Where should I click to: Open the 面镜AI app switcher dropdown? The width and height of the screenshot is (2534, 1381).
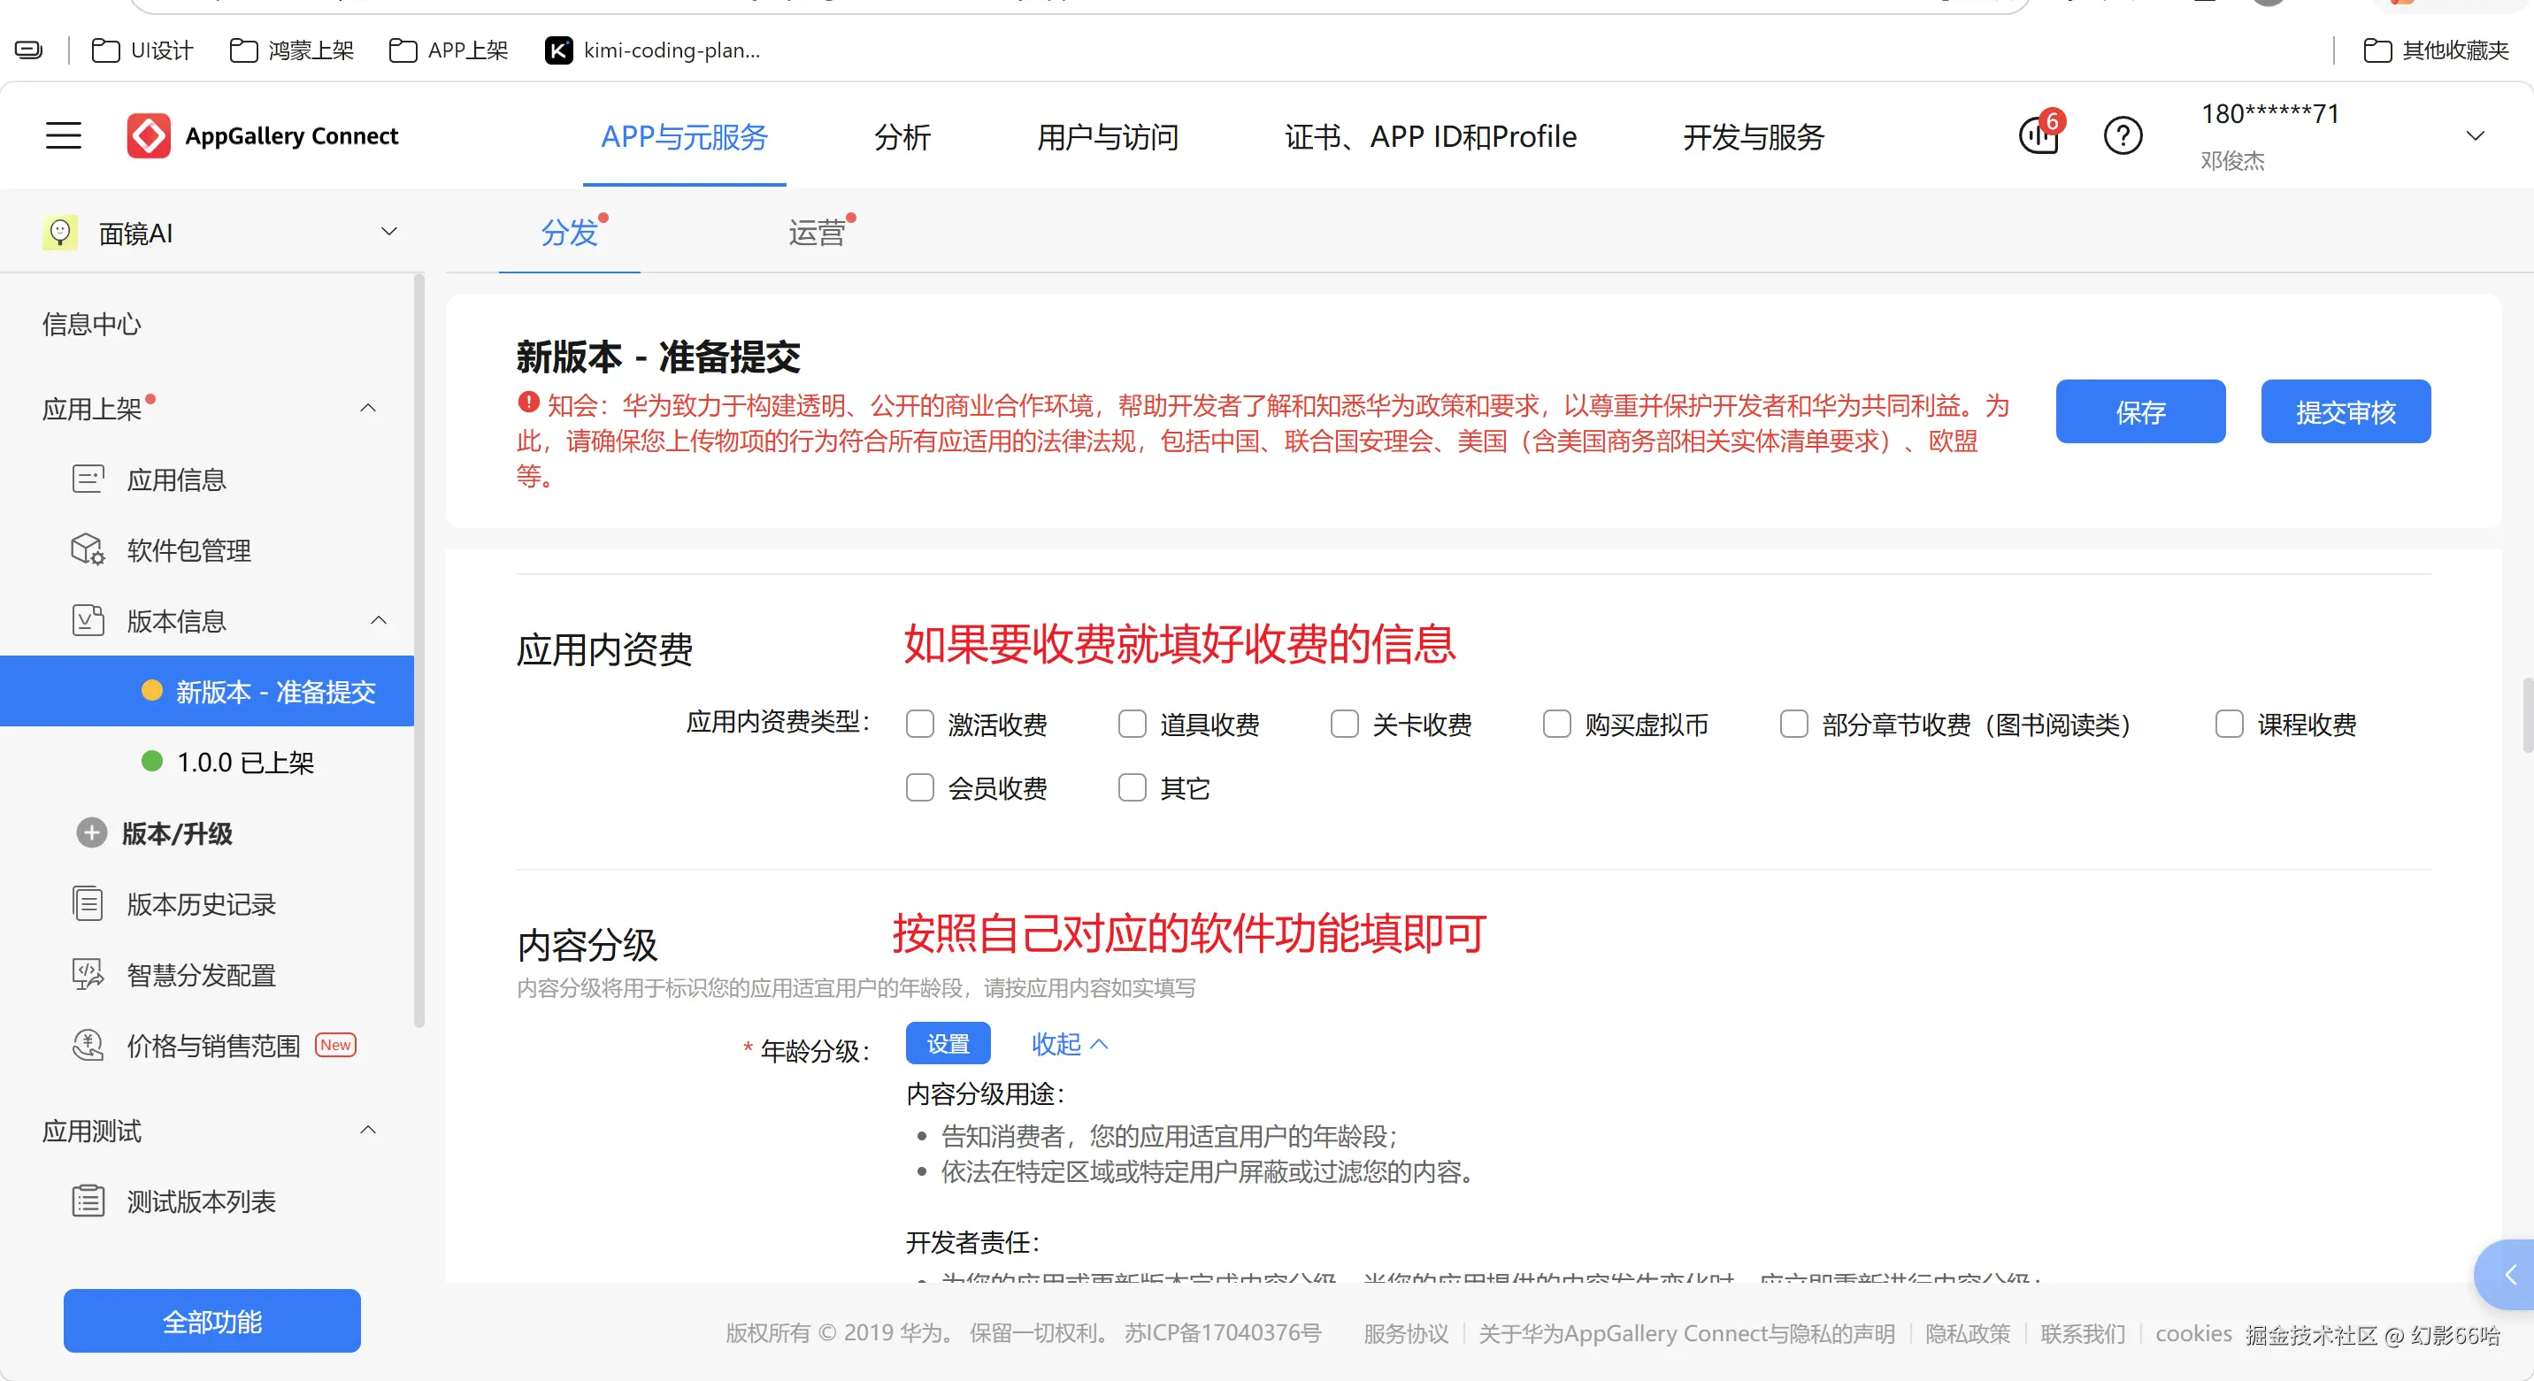coord(389,232)
